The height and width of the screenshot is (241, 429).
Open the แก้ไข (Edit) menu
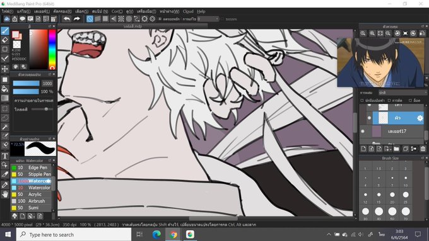click(x=23, y=11)
